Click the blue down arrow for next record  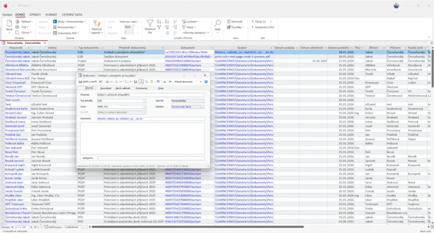[170, 81]
